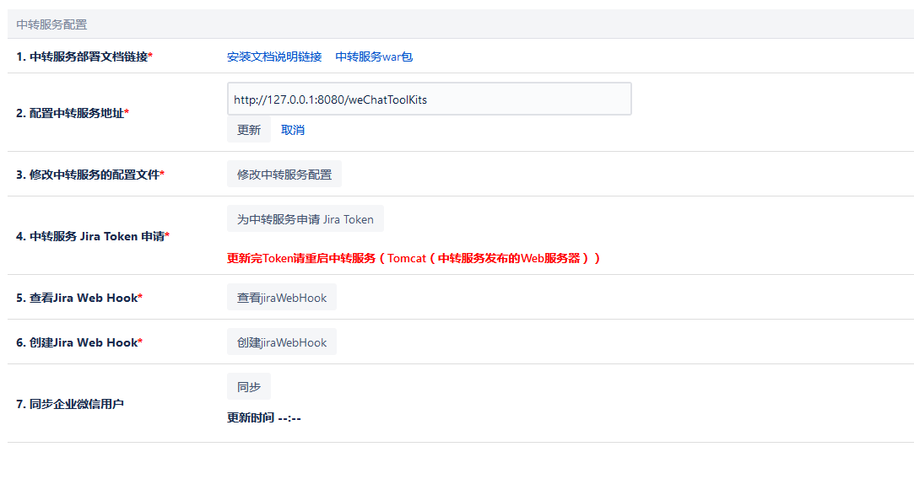Click the red Token restart warning text
Viewport: 914px width, 479px height.
pos(414,258)
